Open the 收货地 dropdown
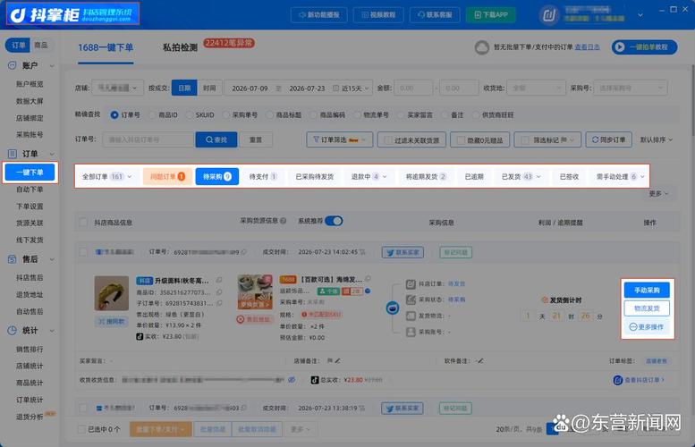 click(537, 89)
